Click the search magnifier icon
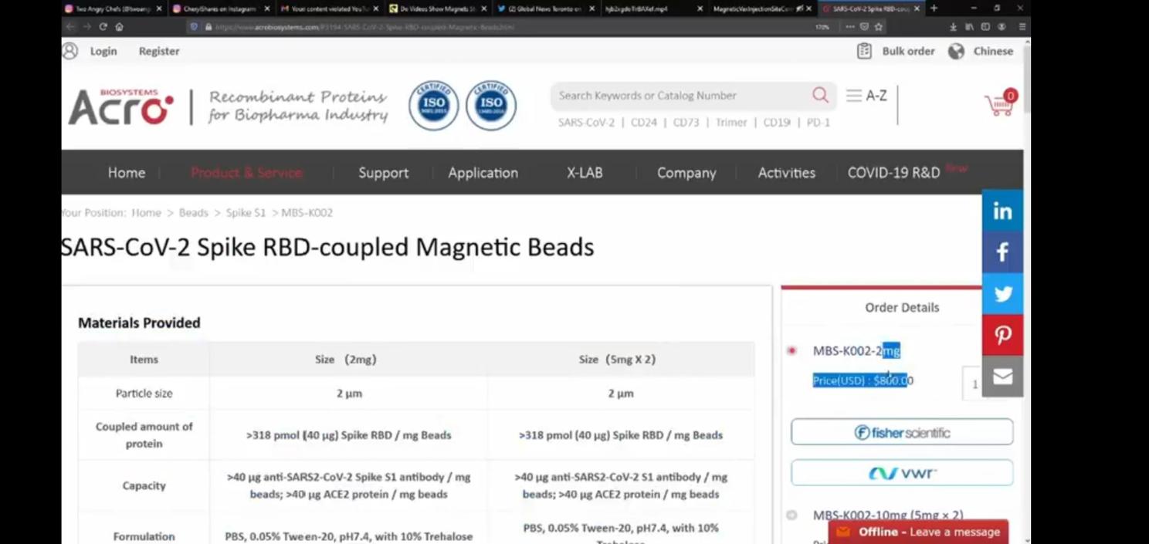The height and width of the screenshot is (544, 1149). [x=819, y=95]
